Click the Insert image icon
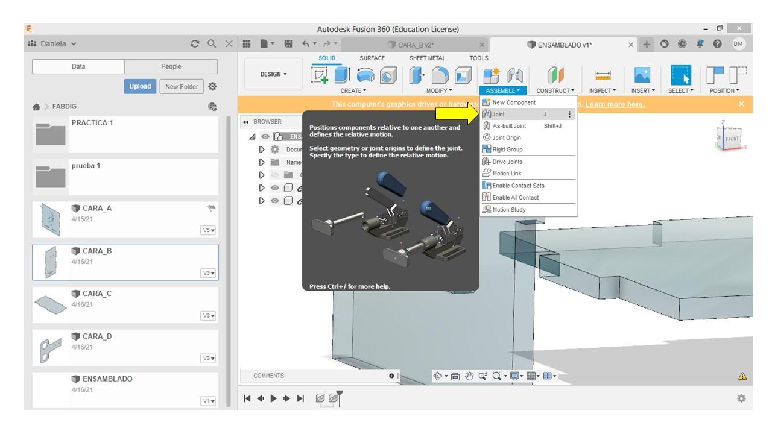The image size is (772, 434). [642, 75]
